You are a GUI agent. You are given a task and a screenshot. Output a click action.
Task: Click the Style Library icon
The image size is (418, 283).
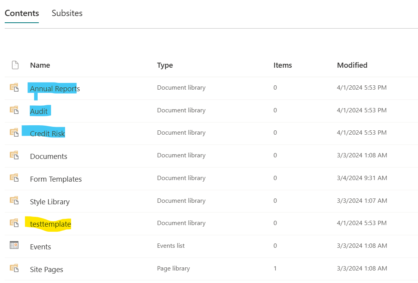(x=14, y=200)
